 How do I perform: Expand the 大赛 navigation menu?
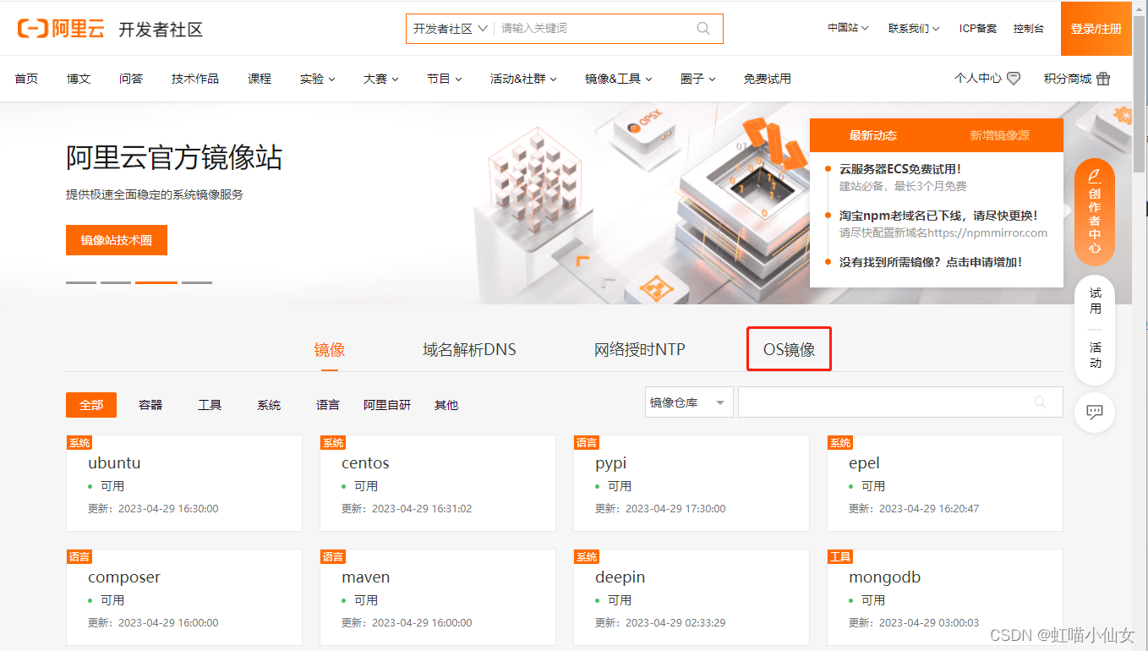point(381,79)
